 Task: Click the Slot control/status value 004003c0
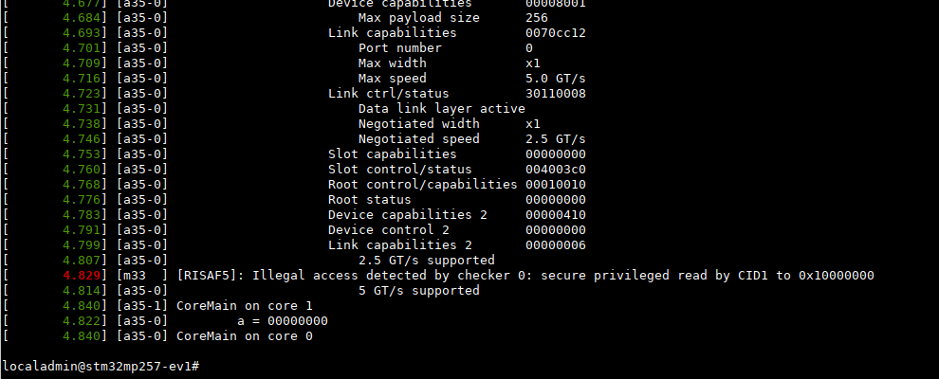[555, 170]
